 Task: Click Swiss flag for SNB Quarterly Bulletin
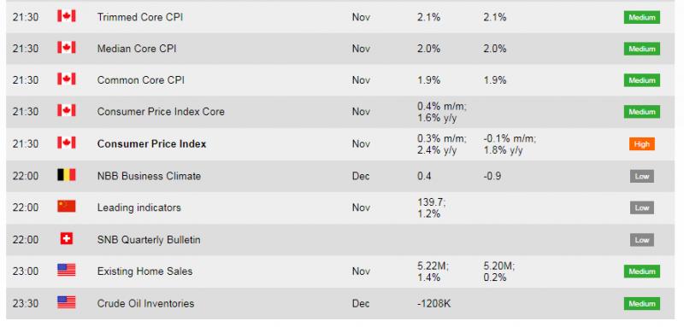[x=67, y=239]
